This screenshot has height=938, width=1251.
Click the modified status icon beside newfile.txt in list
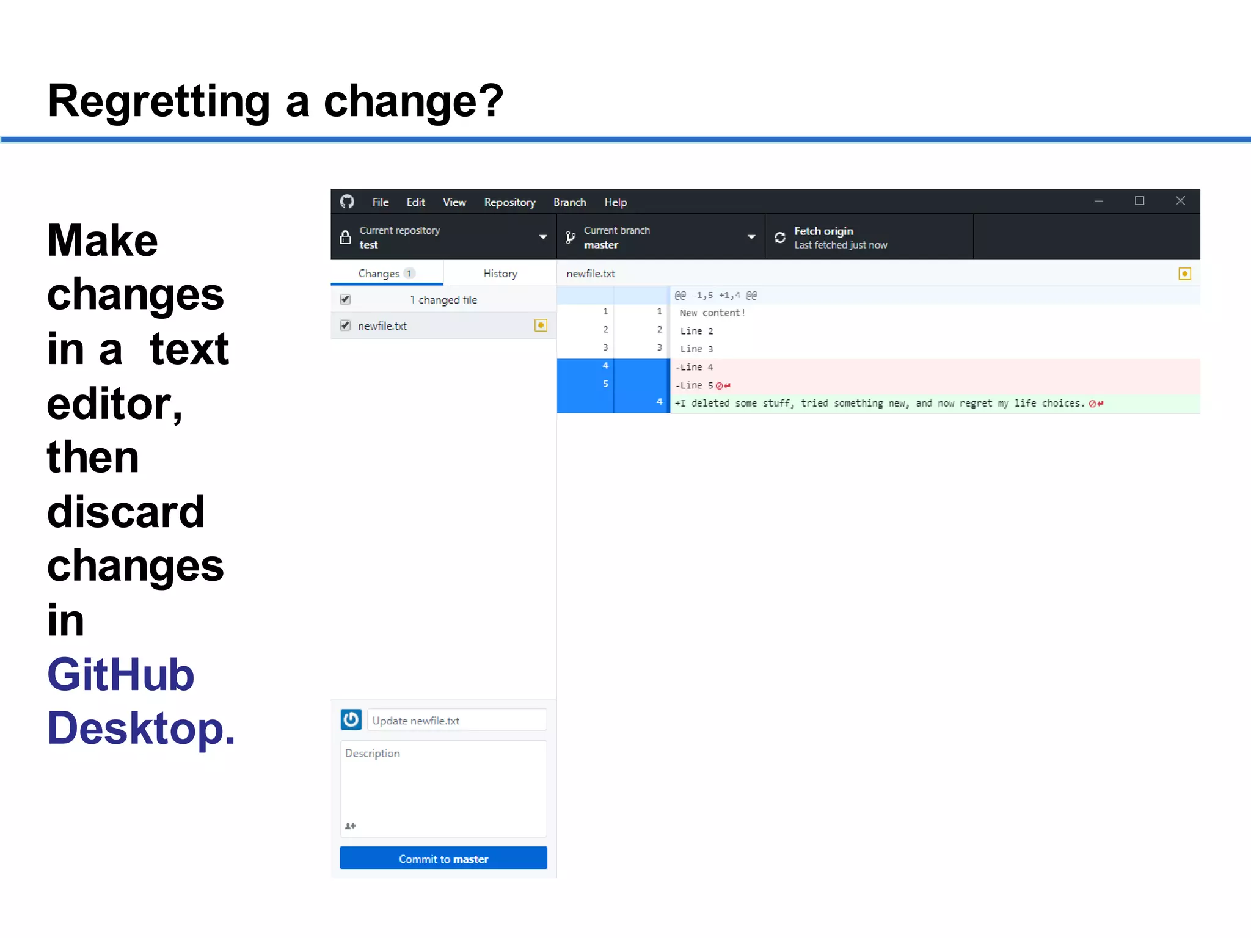pyautogui.click(x=541, y=325)
